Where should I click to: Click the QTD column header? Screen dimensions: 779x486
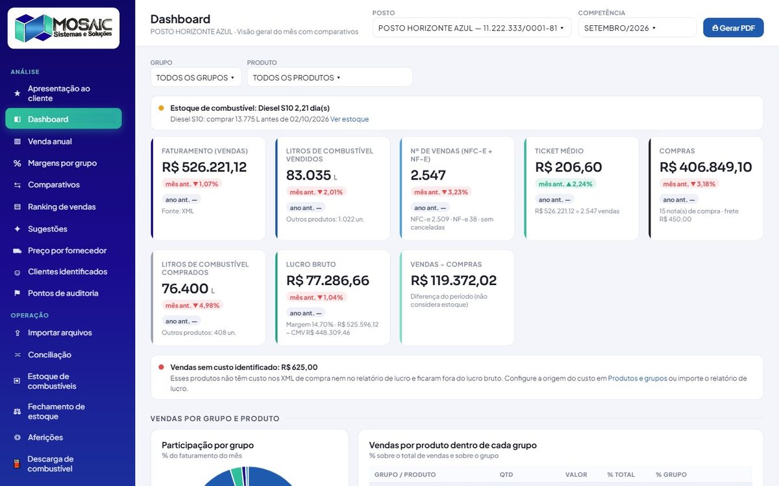click(x=506, y=475)
